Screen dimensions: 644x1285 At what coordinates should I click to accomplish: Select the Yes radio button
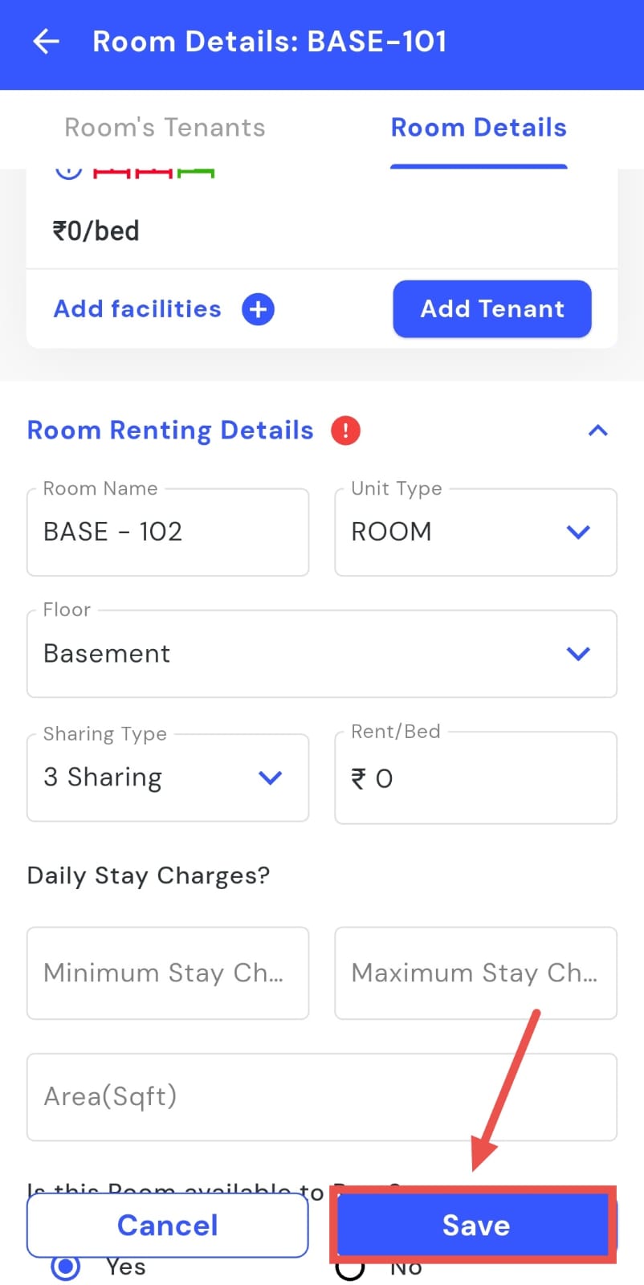coord(66,1268)
